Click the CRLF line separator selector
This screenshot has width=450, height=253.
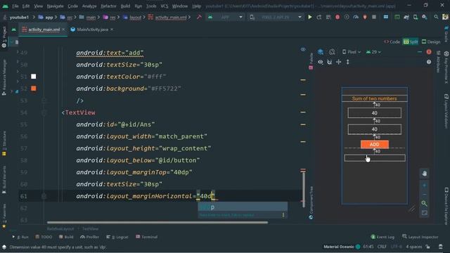pyautogui.click(x=382, y=247)
